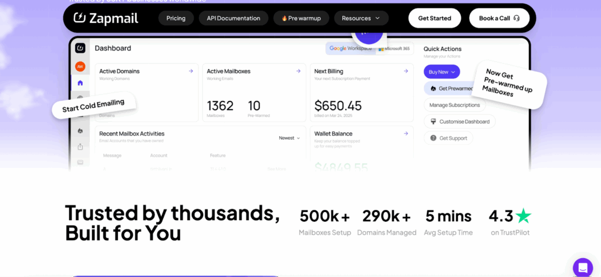Switch to Google Workspace tab
Image resolution: width=601 pixels, height=277 pixels.
tap(350, 49)
